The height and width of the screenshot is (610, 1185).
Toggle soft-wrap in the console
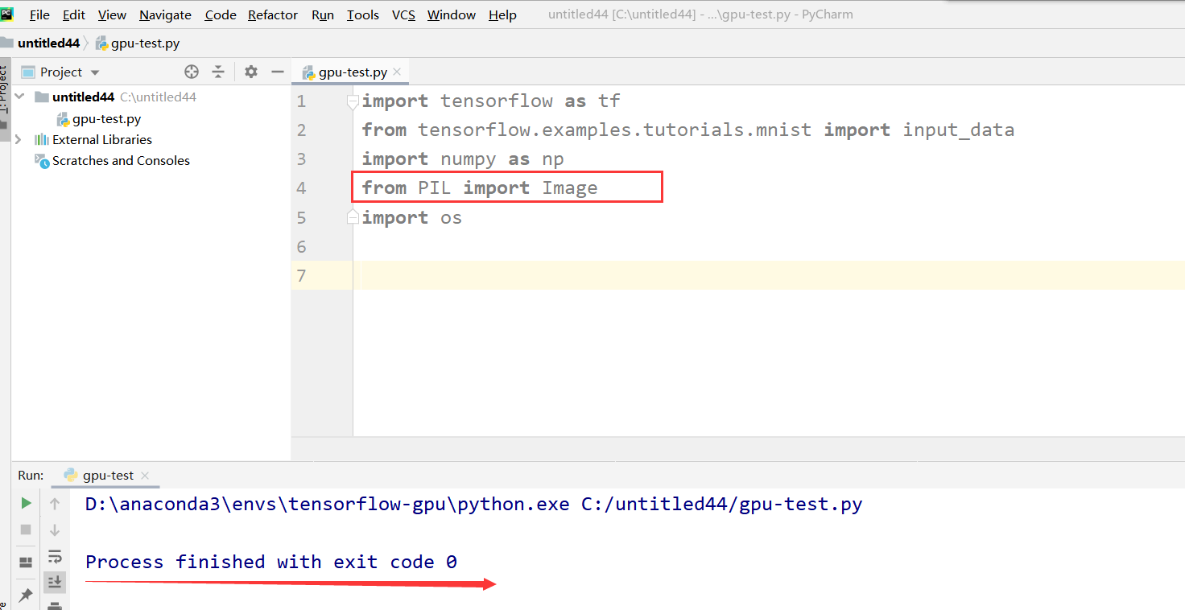click(55, 556)
